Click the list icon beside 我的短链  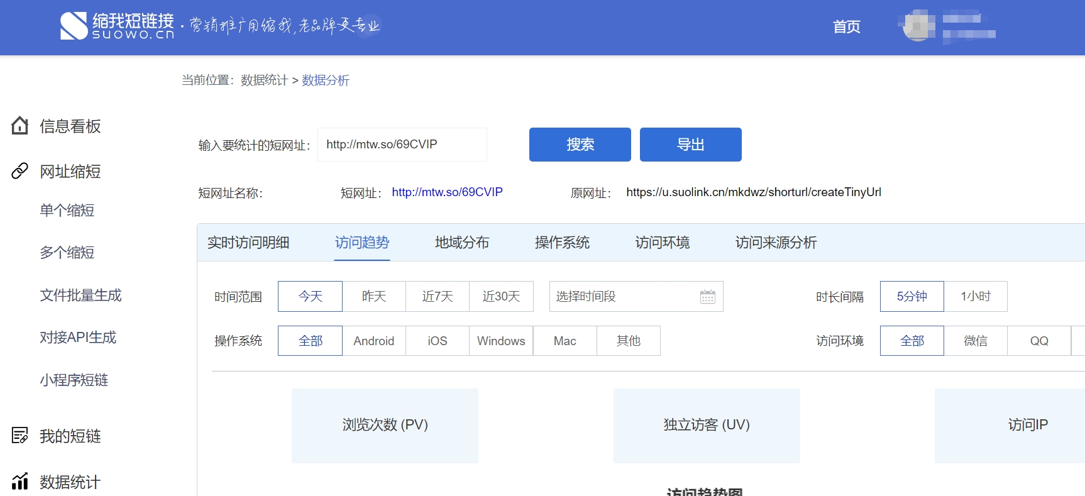click(x=20, y=435)
